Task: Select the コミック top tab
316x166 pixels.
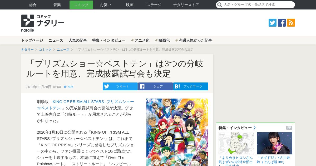Action: (x=81, y=5)
